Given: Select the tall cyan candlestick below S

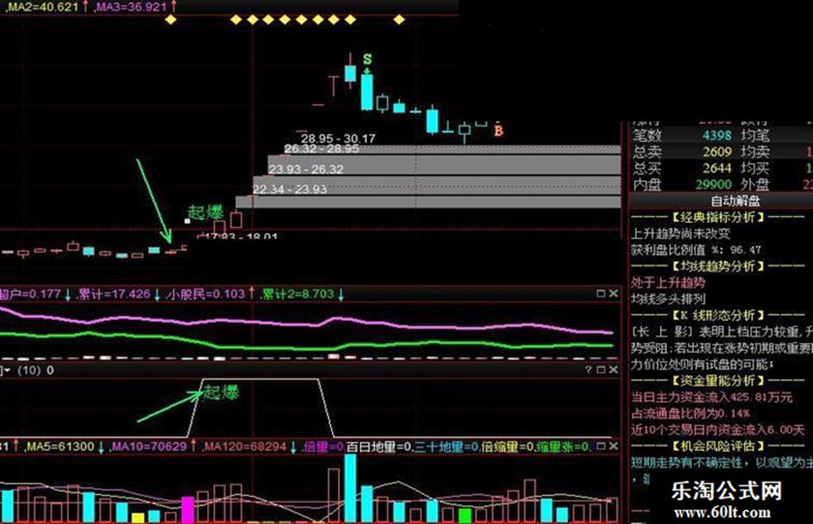Looking at the screenshot, I should coord(367,92).
